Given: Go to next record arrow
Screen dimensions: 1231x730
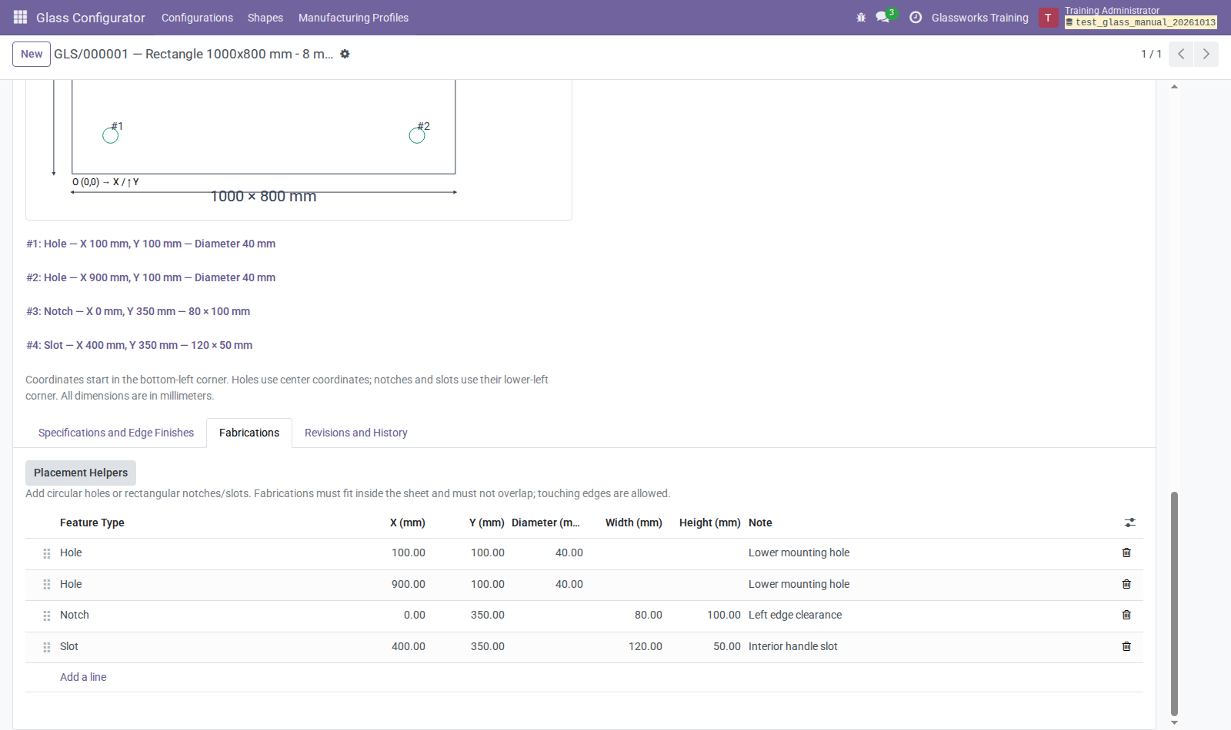Looking at the screenshot, I should pos(1206,54).
